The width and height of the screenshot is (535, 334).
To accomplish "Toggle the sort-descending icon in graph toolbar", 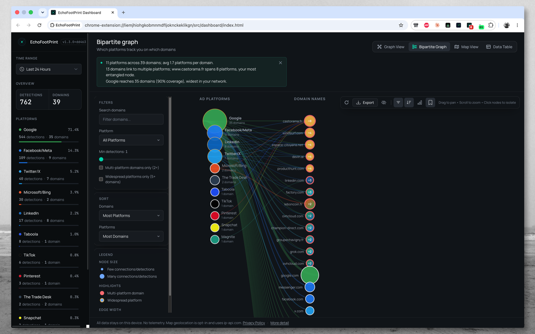I will 409,102.
